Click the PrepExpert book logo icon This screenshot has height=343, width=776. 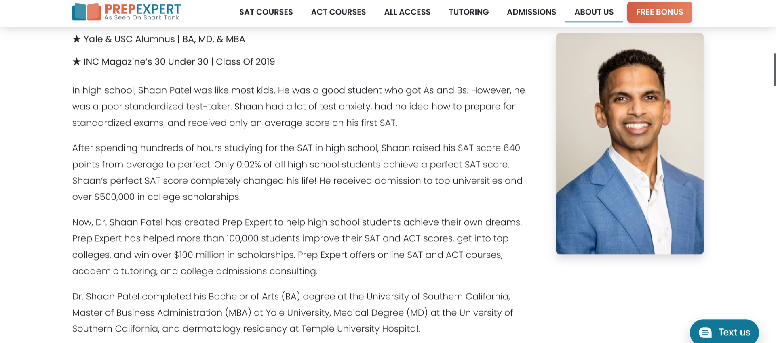[x=86, y=12]
